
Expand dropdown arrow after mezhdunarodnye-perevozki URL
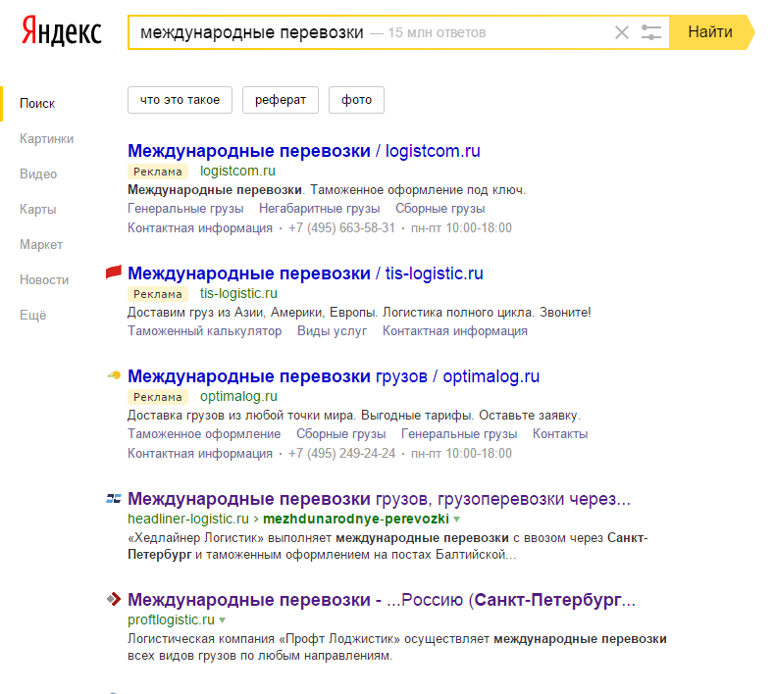coord(457,519)
